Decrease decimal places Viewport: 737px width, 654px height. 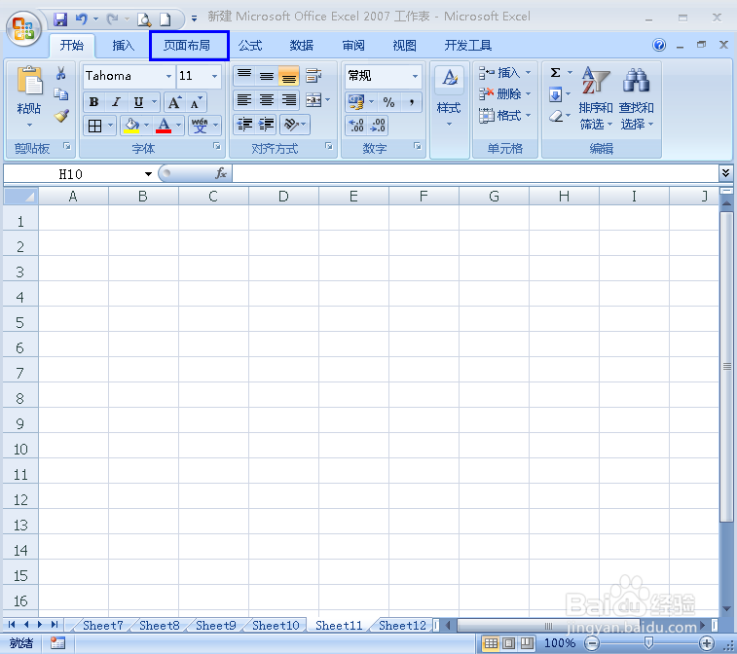click(x=378, y=126)
